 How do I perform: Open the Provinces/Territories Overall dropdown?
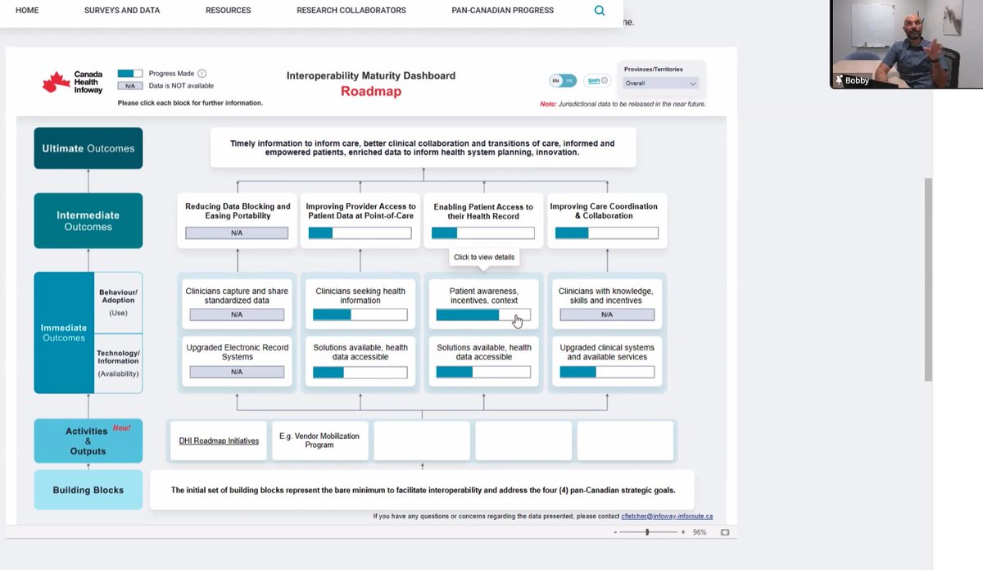(x=660, y=83)
